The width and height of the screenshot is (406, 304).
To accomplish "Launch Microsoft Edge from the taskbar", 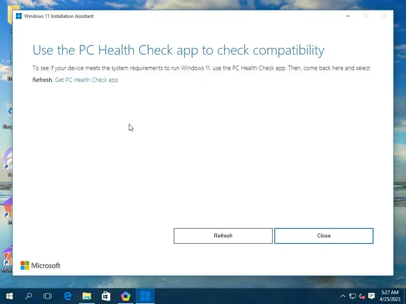I will coord(67,296).
